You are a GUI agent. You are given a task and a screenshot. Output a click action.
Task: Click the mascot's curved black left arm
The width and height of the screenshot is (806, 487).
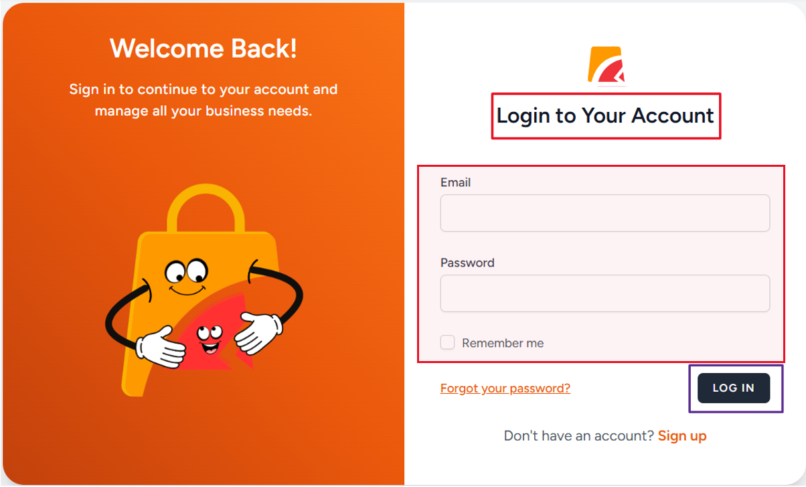pos(125,315)
